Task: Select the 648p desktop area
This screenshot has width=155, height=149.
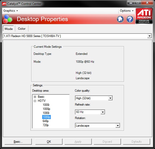Action: pos(45,121)
